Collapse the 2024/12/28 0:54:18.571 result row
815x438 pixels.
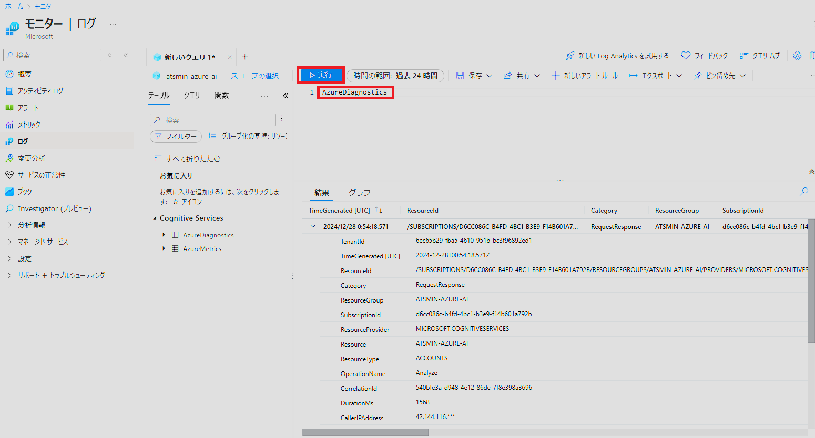pyautogui.click(x=313, y=227)
